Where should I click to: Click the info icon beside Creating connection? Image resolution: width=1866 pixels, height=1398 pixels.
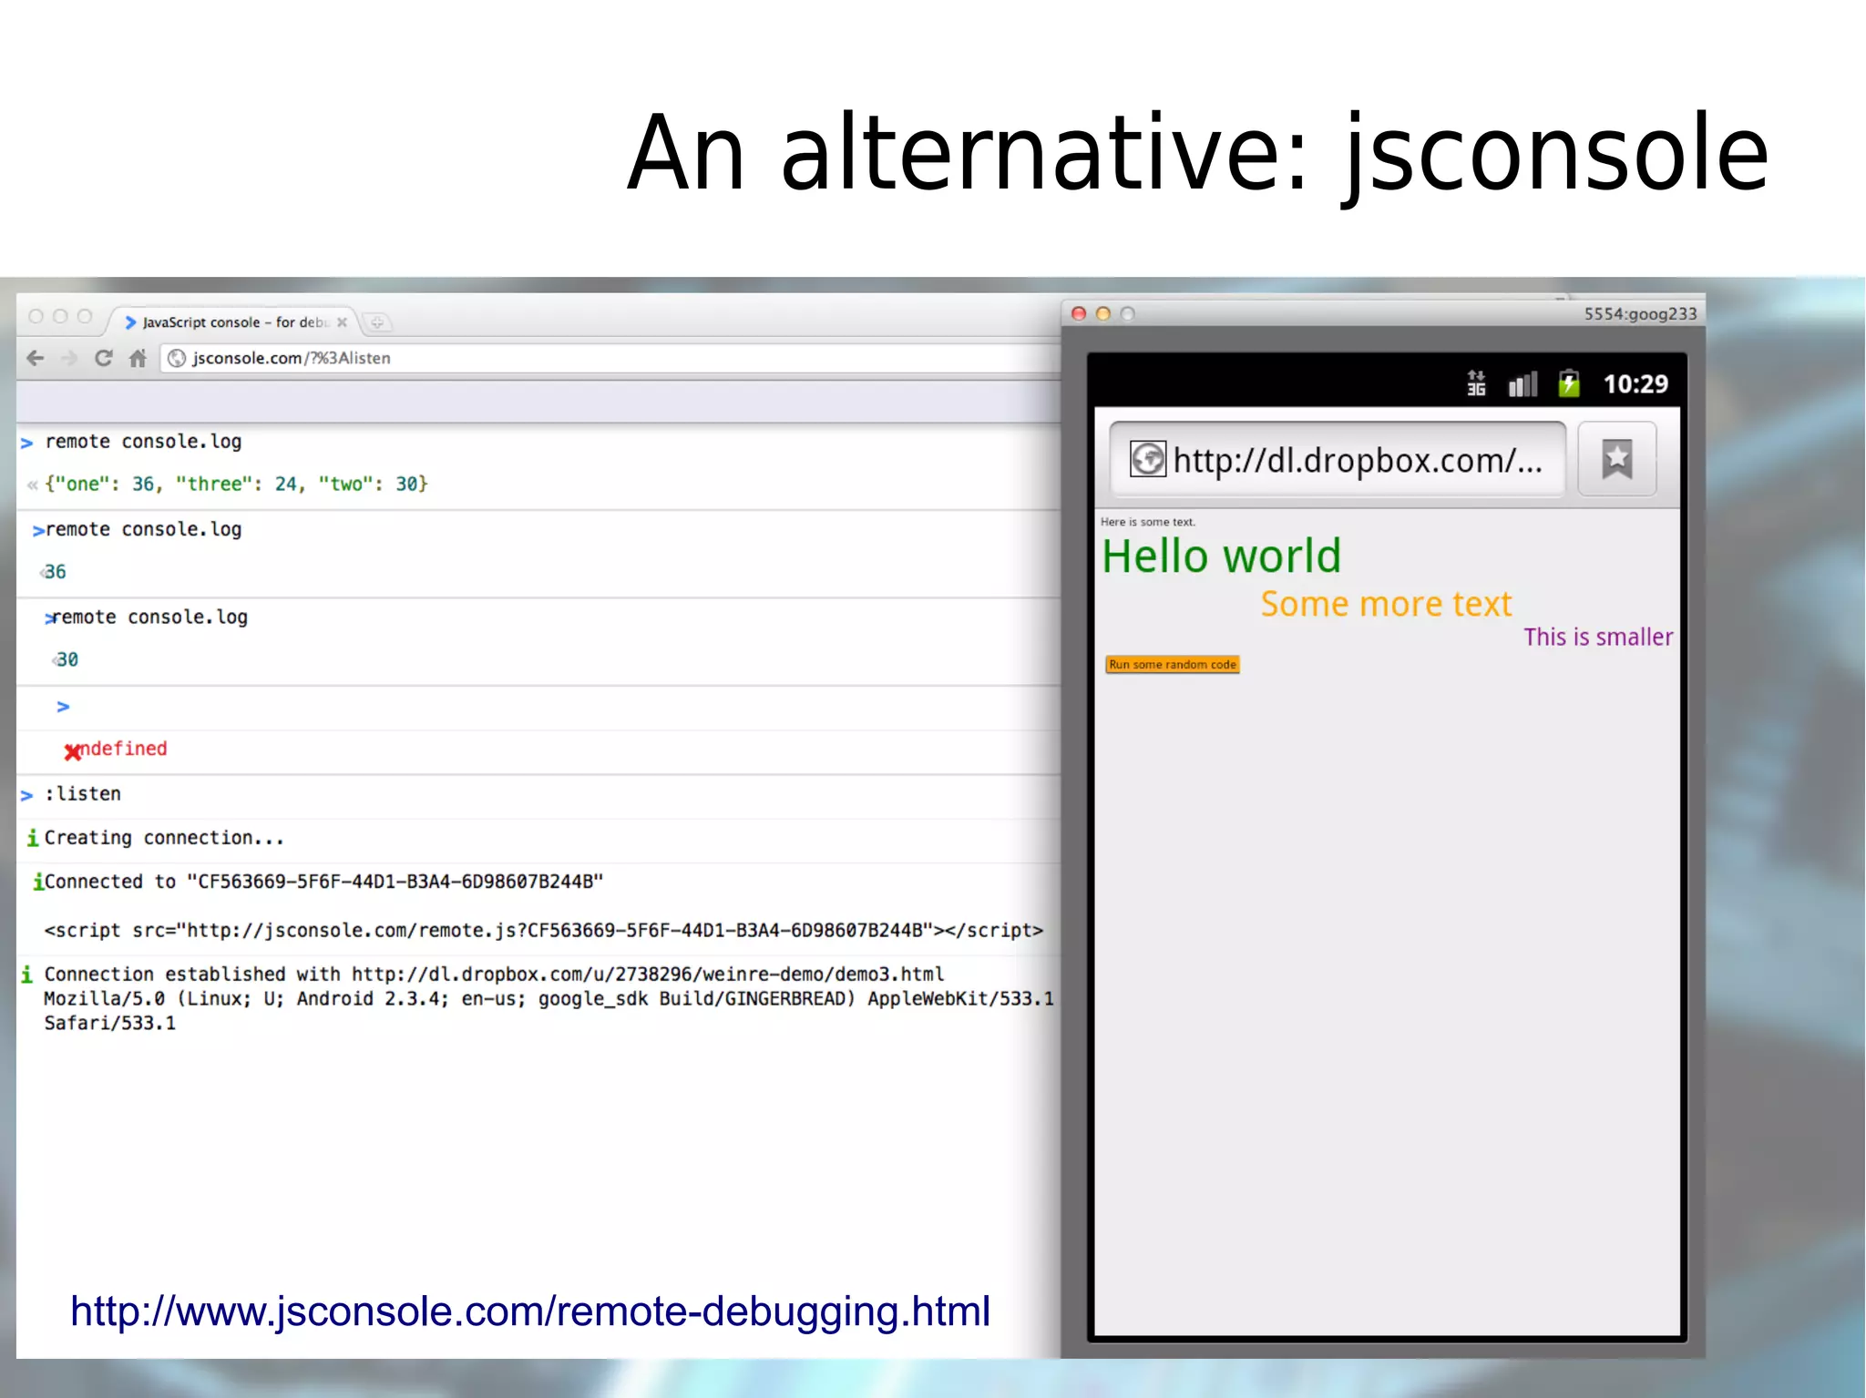[33, 838]
